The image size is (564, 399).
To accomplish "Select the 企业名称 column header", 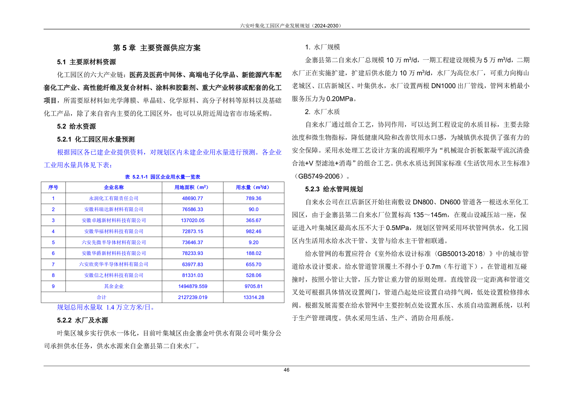I will click(114, 187).
